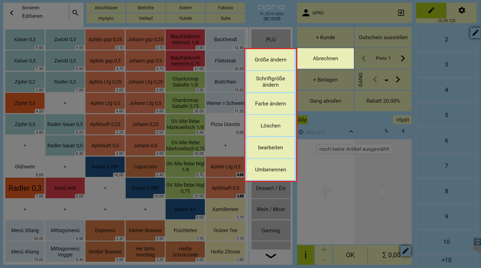Open the settings gear icon

pos(462,10)
